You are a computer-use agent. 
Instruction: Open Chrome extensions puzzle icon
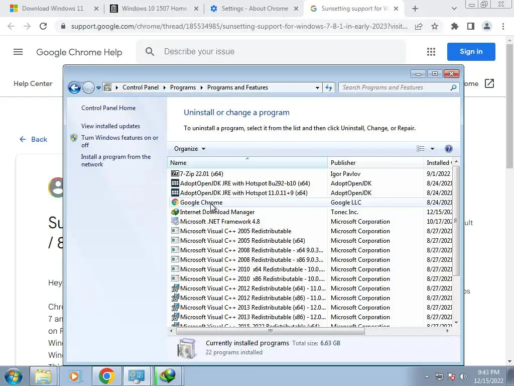coord(455,26)
